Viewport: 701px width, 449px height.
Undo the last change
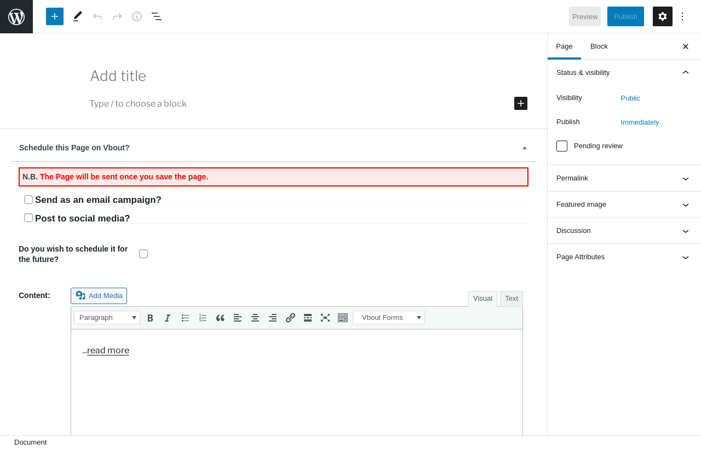click(97, 16)
